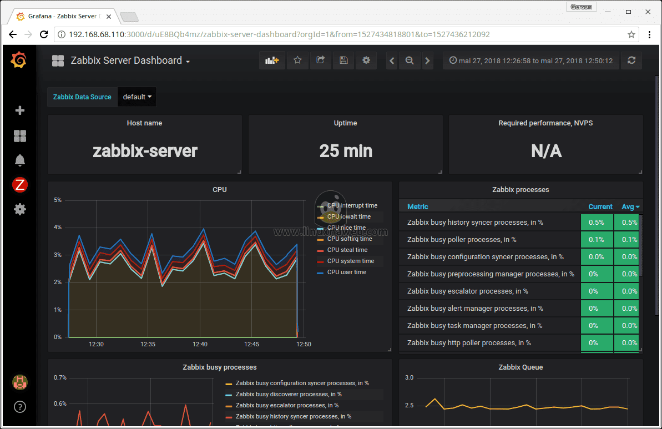Open the Host name panel title menu
This screenshot has height=429, width=662.
[144, 123]
